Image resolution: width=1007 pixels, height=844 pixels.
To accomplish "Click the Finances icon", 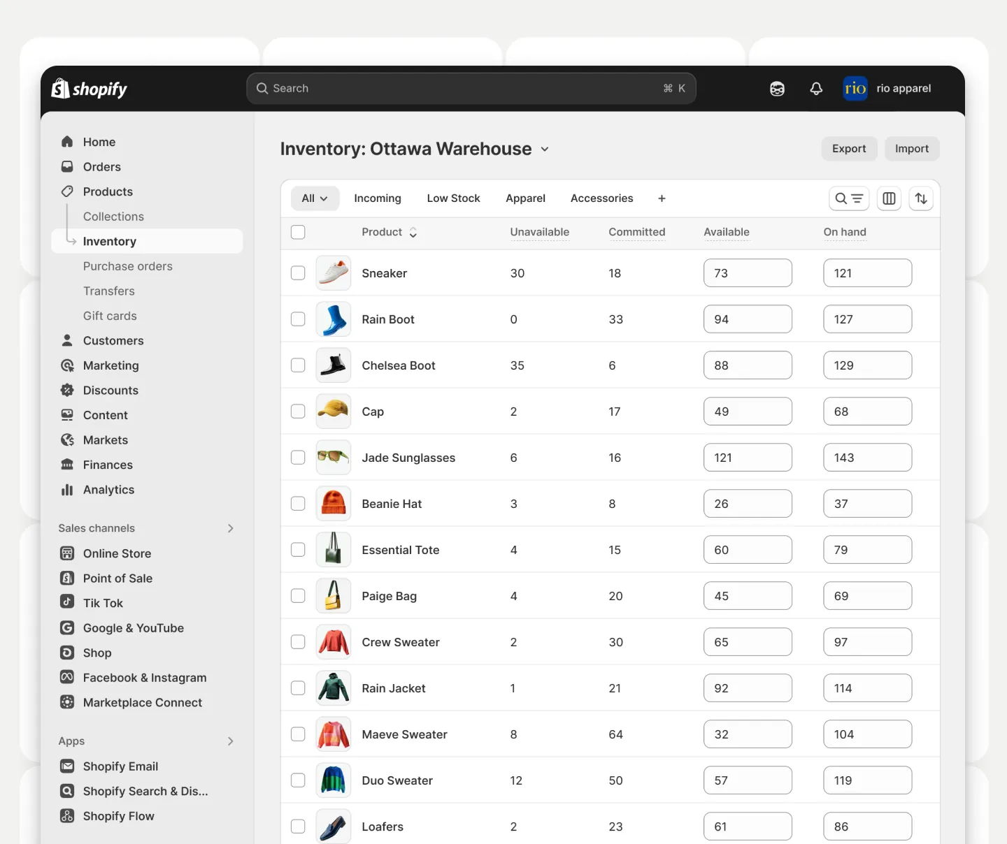I will 67,465.
